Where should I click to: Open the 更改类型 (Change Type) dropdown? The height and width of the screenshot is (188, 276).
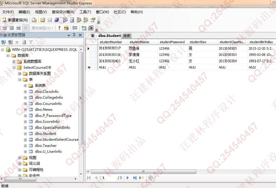[x=42, y=28]
